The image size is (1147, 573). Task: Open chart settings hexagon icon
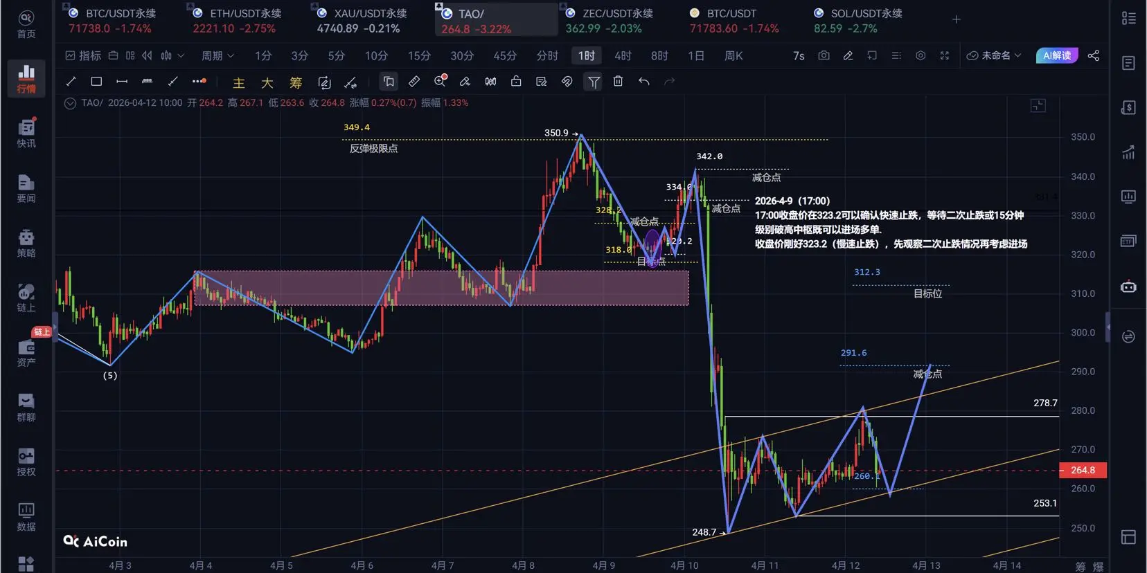click(x=921, y=55)
